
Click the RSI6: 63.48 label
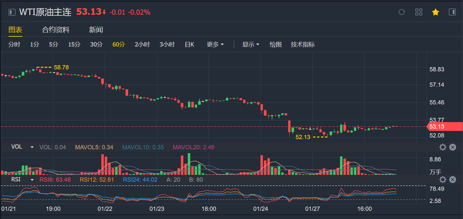[x=55, y=180]
